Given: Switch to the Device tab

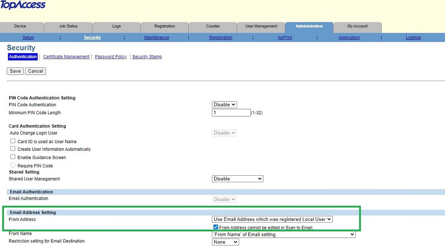Looking at the screenshot, I should click(x=20, y=27).
